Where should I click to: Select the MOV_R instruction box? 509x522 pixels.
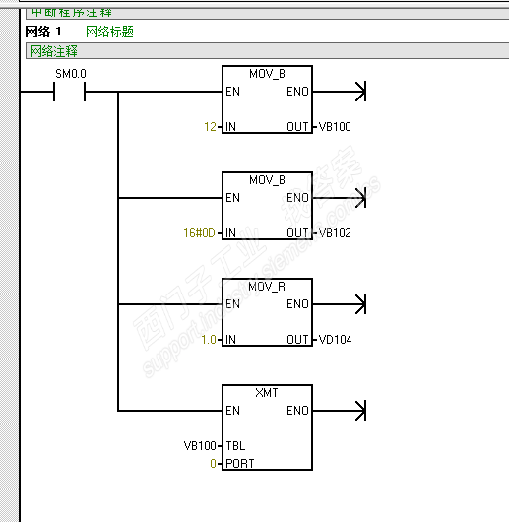coord(267,312)
